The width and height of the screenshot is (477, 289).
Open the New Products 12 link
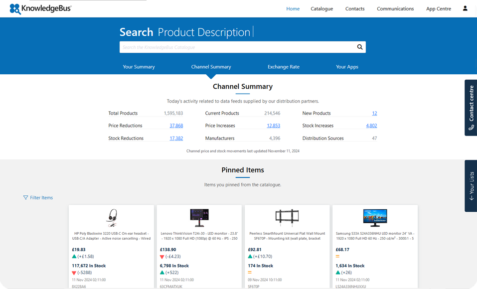tap(374, 113)
